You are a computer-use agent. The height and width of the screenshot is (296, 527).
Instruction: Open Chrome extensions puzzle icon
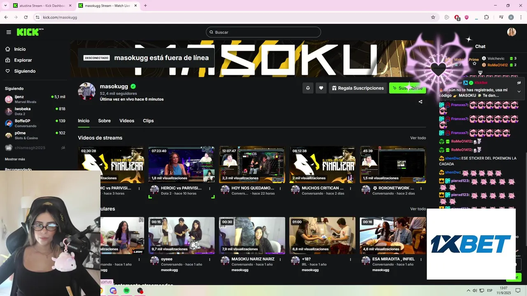487,17
